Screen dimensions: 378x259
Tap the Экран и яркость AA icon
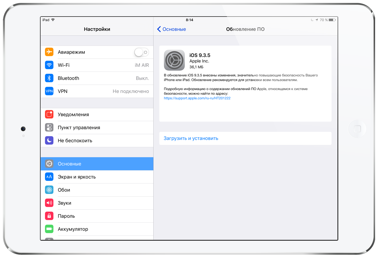coord(49,177)
